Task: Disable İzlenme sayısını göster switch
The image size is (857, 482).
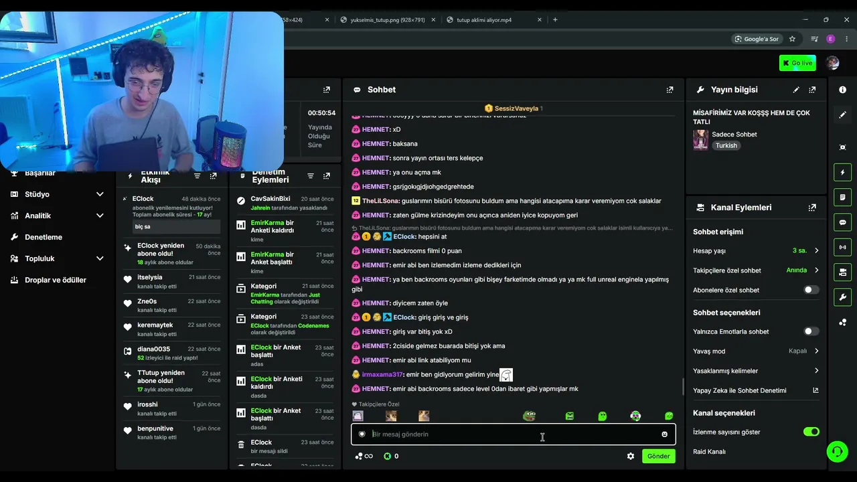Action: (811, 432)
